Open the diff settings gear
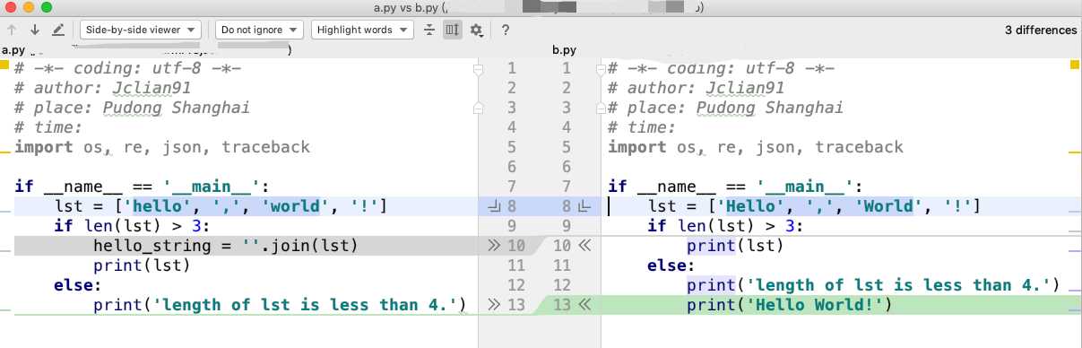1082x348 pixels. pyautogui.click(x=477, y=30)
